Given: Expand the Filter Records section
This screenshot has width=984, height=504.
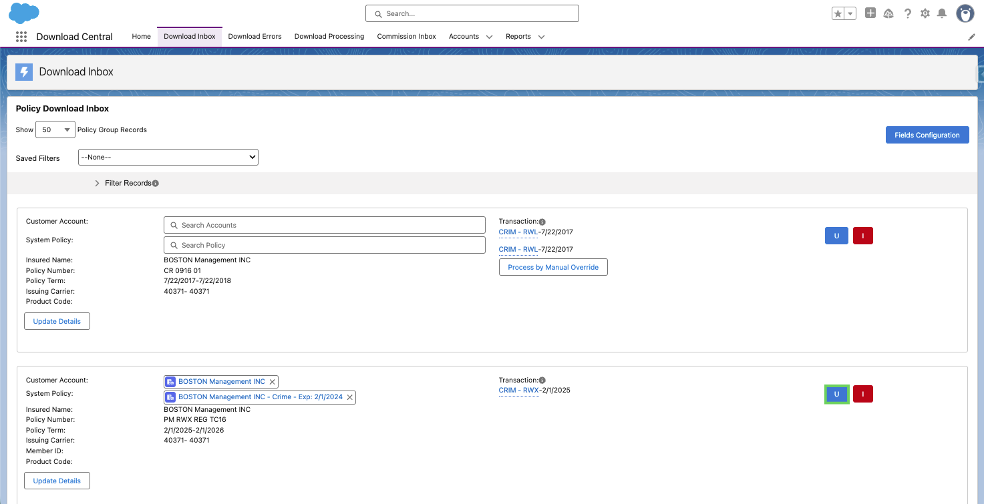Looking at the screenshot, I should click(127, 183).
